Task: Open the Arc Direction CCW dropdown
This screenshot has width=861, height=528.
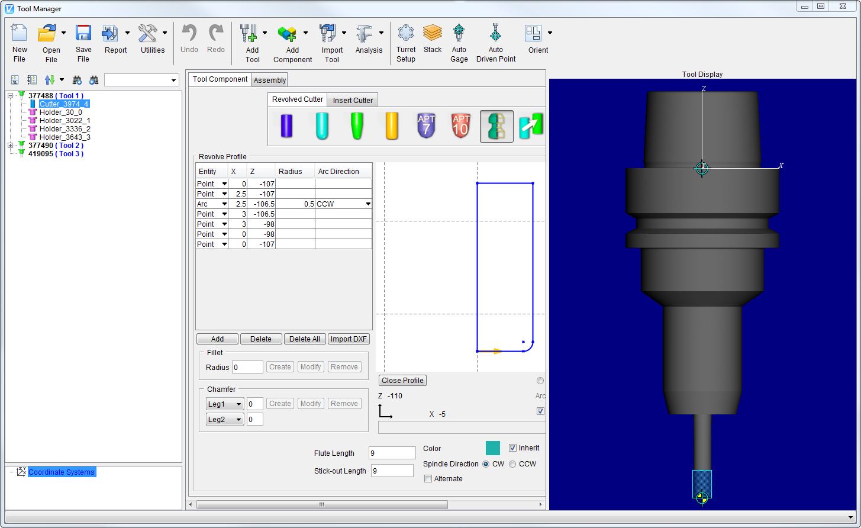Action: [x=367, y=204]
